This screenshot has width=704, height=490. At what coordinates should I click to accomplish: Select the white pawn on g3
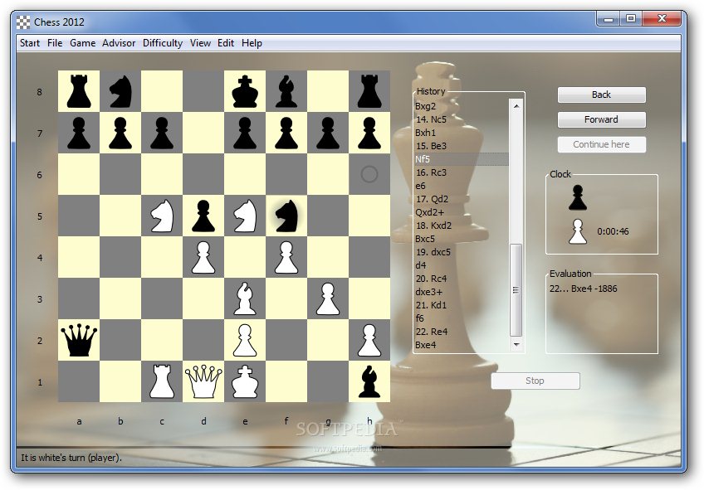pyautogui.click(x=328, y=299)
